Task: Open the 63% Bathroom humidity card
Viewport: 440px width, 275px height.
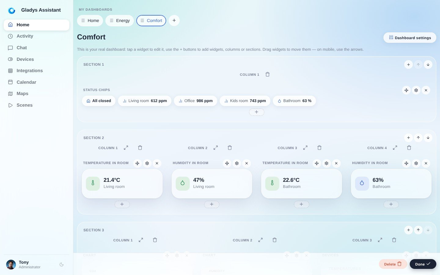Action: click(x=391, y=184)
